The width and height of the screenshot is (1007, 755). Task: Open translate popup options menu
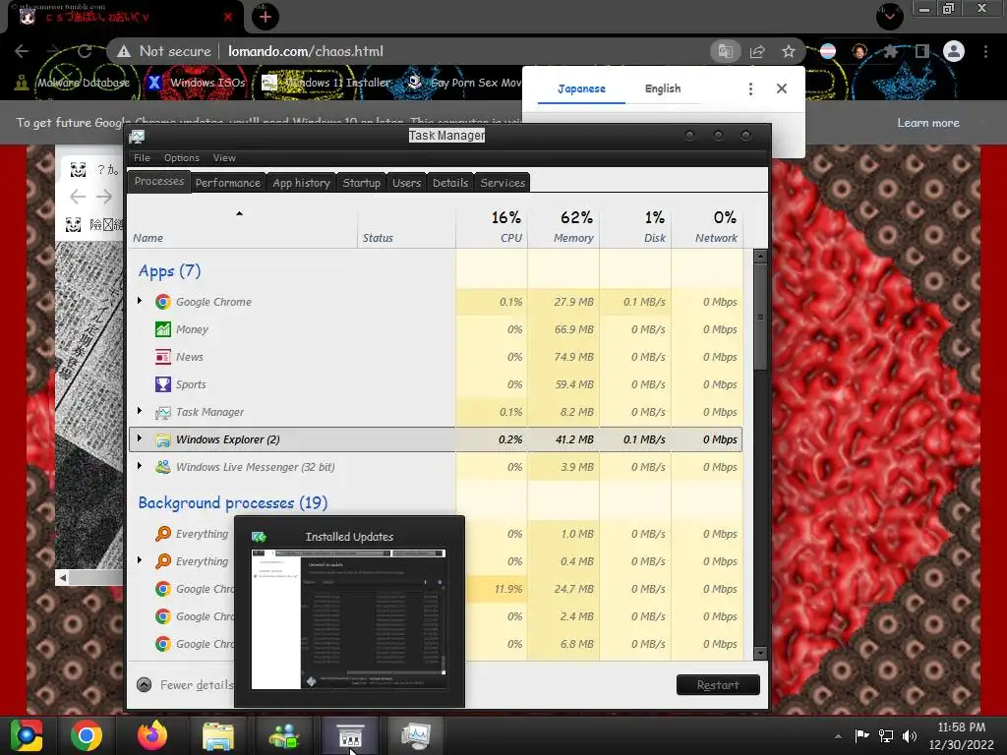tap(750, 88)
